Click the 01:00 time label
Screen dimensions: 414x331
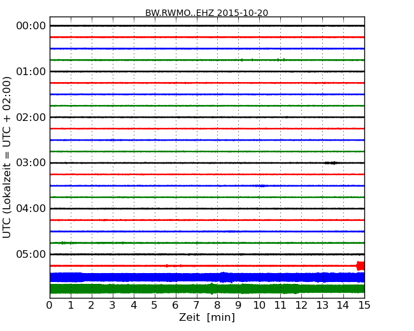[31, 71]
